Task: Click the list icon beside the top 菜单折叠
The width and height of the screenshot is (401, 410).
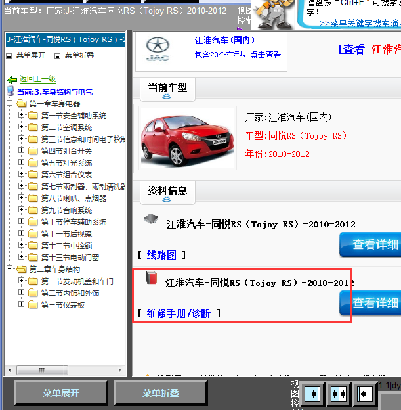Action: point(57,56)
